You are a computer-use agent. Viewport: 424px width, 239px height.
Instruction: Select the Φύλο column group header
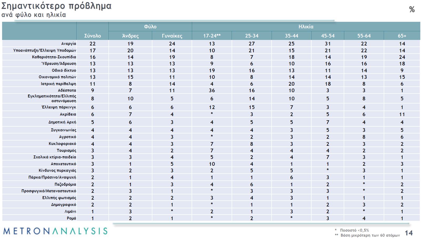(150, 27)
